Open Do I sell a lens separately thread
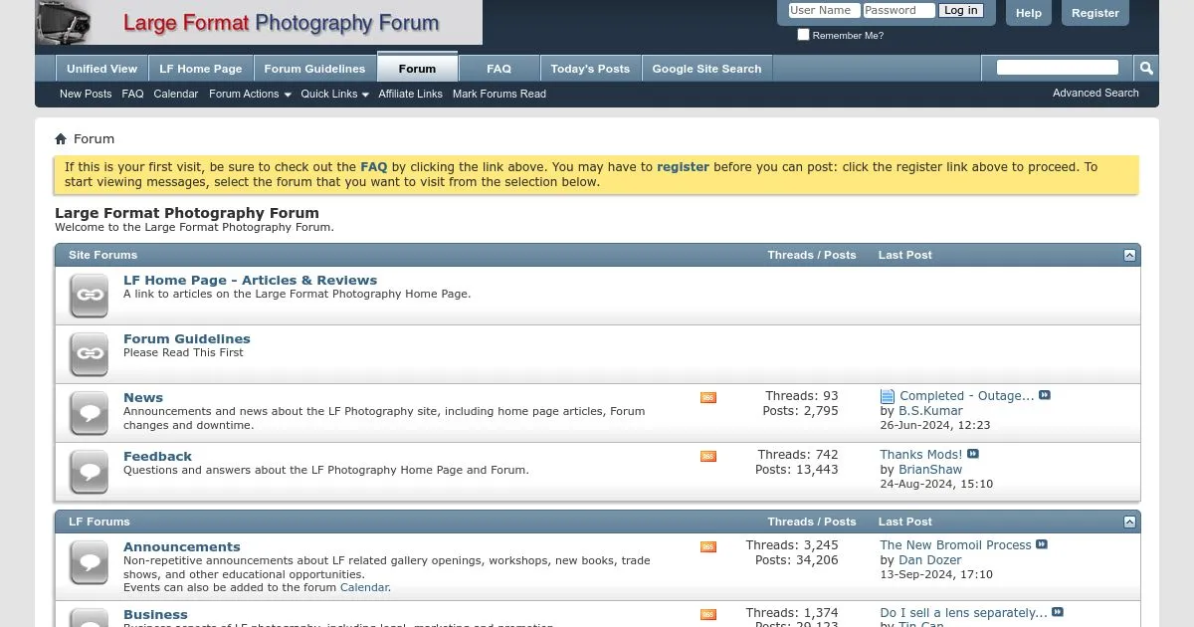 pyautogui.click(x=963, y=613)
